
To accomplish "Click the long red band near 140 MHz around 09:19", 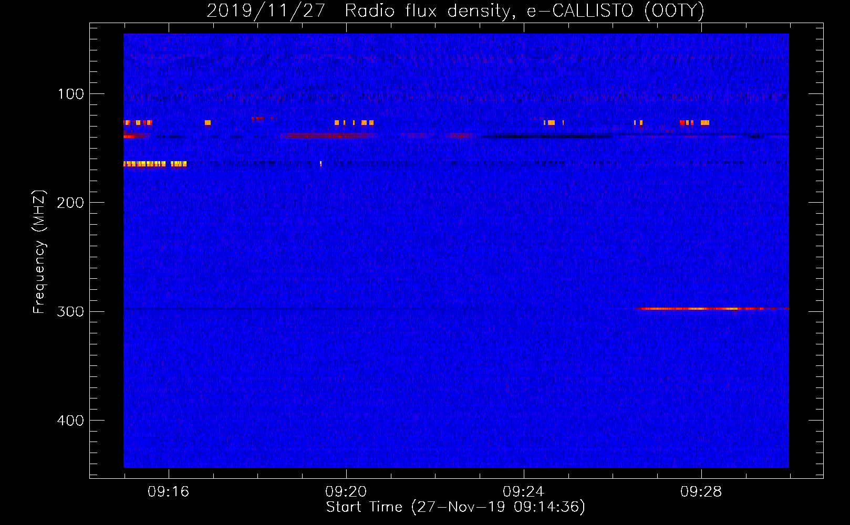I will coord(329,136).
